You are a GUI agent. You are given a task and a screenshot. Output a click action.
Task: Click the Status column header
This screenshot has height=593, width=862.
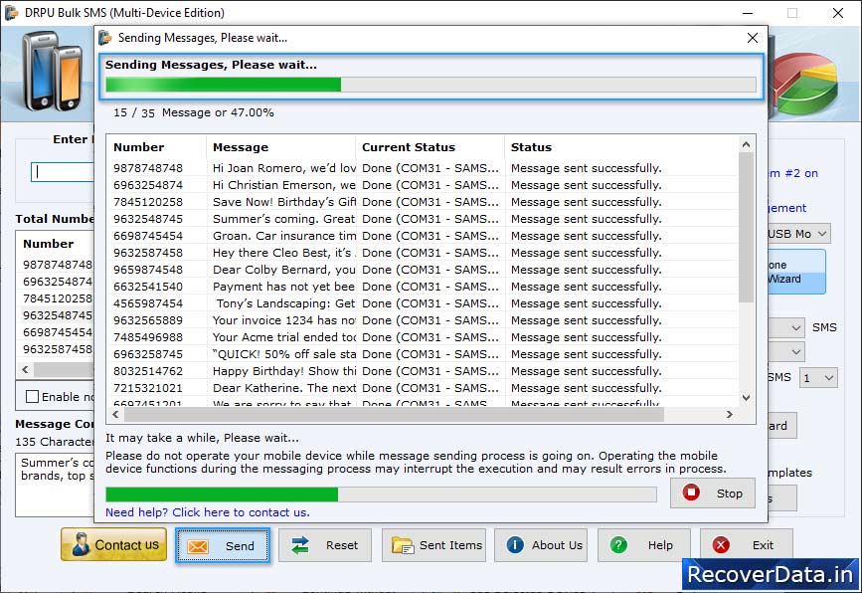pyautogui.click(x=621, y=147)
